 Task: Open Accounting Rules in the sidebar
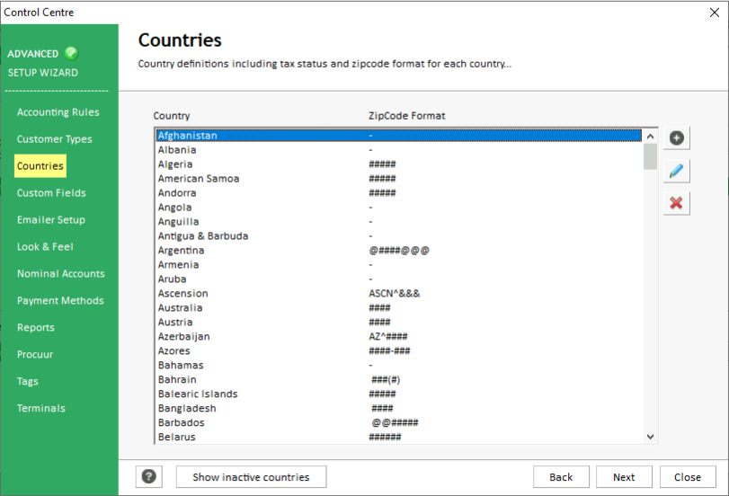click(x=58, y=112)
